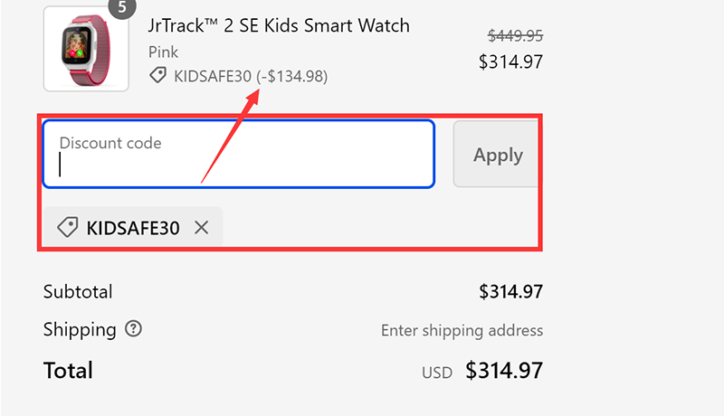Click the quantity badge showing 5

[x=121, y=5]
